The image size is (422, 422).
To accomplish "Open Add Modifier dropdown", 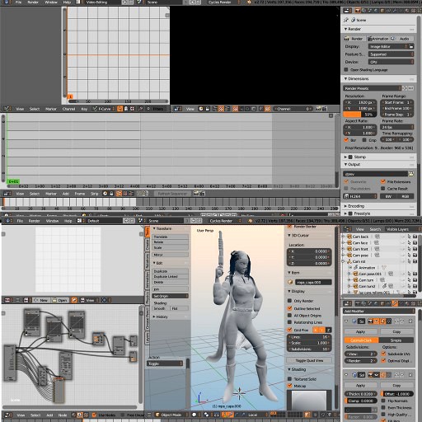I will pos(379,311).
